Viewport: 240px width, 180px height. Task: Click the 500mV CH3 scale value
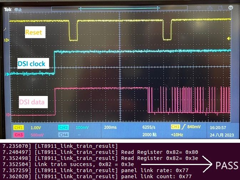37,135
